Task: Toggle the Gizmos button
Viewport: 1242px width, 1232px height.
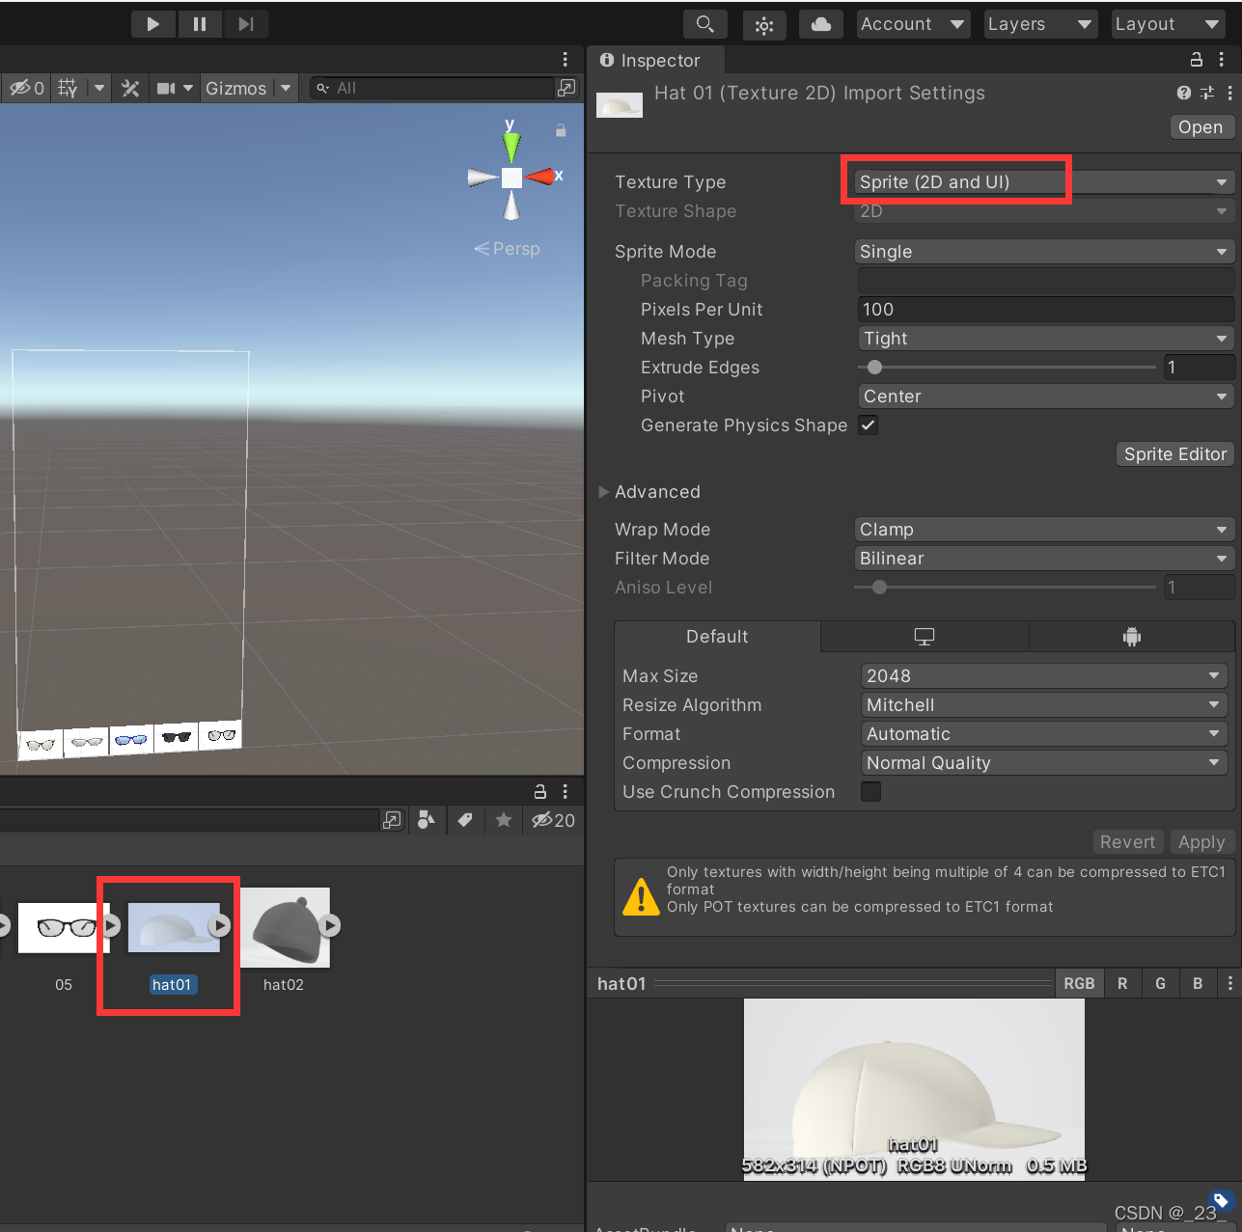Action: pos(235,88)
